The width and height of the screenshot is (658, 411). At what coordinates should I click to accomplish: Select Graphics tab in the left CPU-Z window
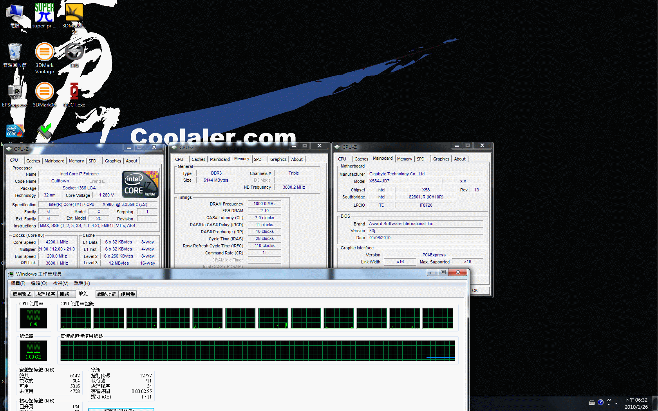[x=113, y=161]
